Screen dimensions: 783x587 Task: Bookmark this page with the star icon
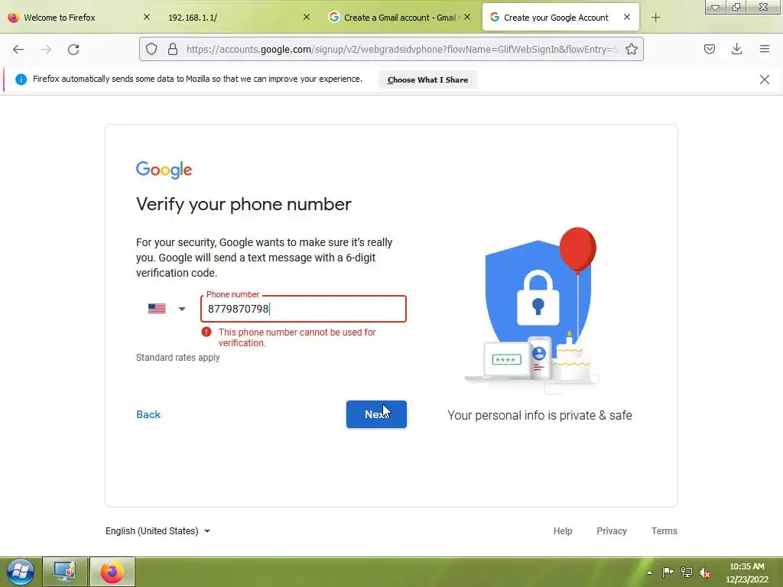pos(631,49)
